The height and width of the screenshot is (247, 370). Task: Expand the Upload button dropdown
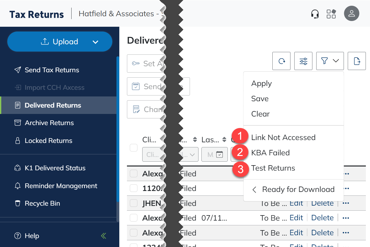click(95, 42)
